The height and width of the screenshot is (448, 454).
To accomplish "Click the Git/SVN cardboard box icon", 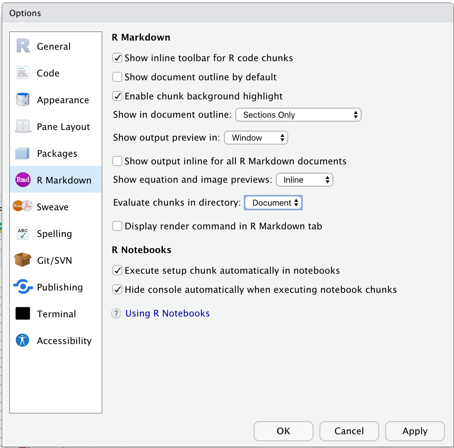I will coord(23,260).
